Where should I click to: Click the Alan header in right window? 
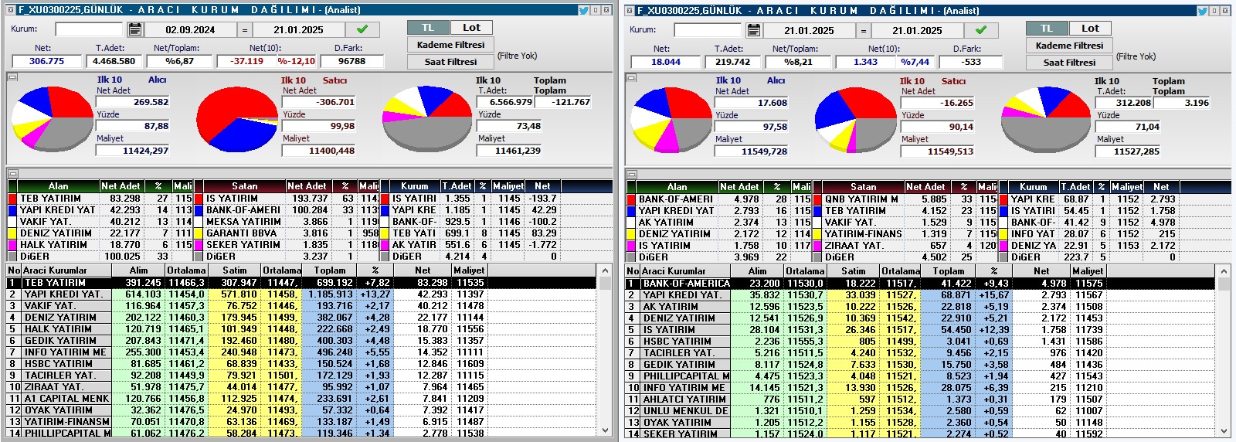[677, 187]
